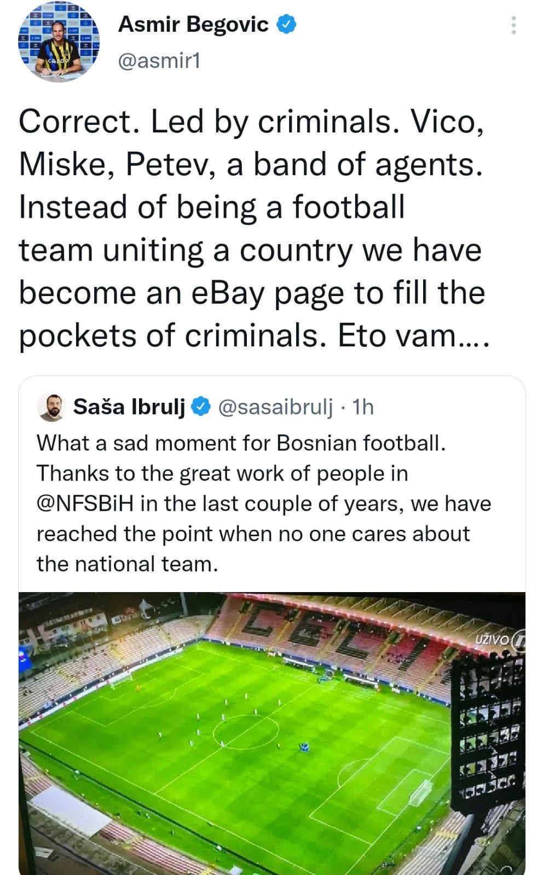The width and height of the screenshot is (543, 875).
Task: Click the verified checkmark next to Saša Ibrulj
Action: (201, 407)
